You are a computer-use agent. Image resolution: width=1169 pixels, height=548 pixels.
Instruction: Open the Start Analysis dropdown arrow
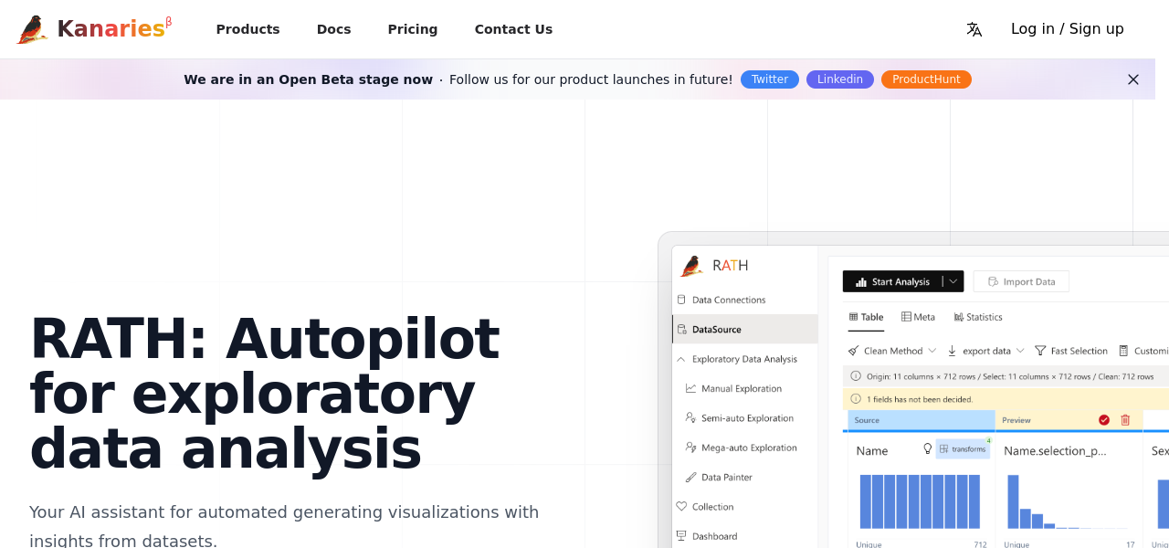point(953,281)
